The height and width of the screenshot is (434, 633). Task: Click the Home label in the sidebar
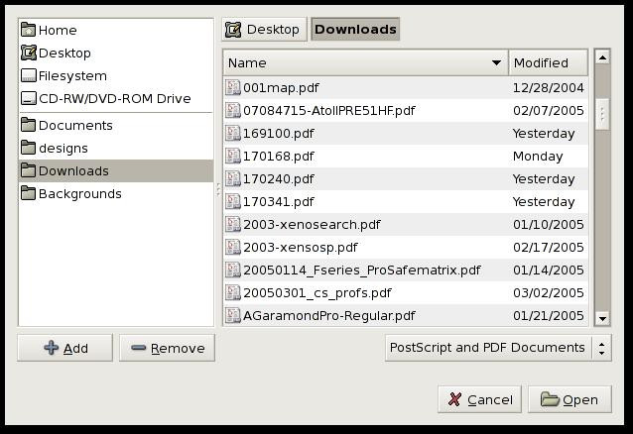(58, 31)
